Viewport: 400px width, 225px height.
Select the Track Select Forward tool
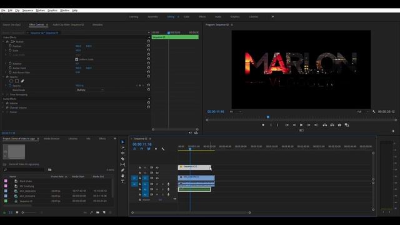(122, 147)
